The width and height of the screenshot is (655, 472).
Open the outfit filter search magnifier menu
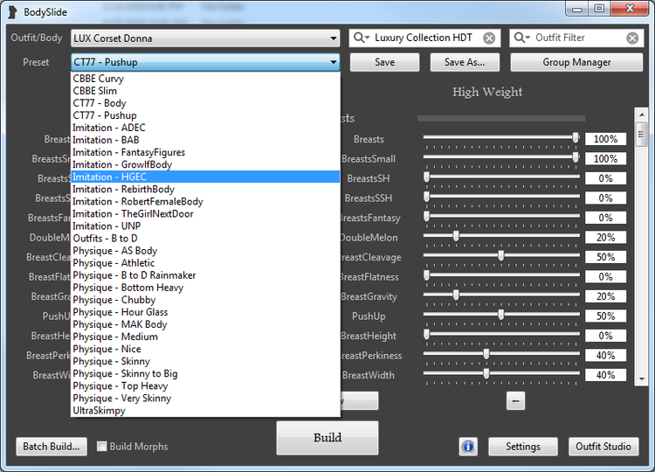(521, 38)
